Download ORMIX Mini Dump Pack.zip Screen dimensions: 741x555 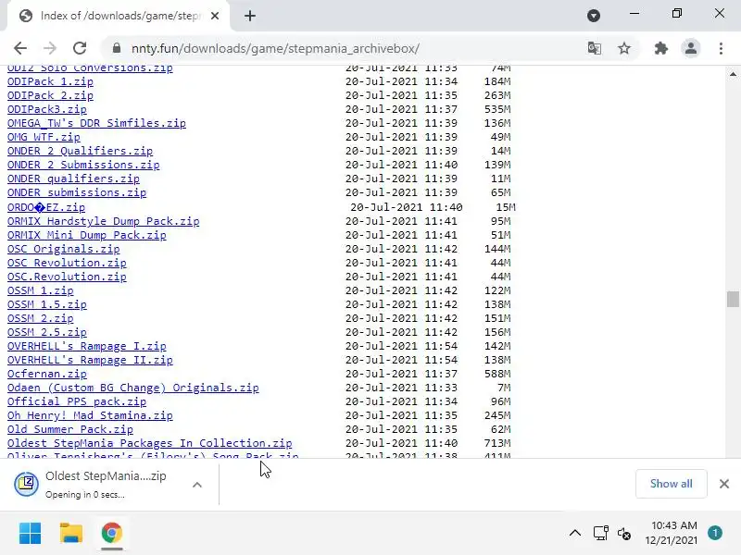click(86, 235)
